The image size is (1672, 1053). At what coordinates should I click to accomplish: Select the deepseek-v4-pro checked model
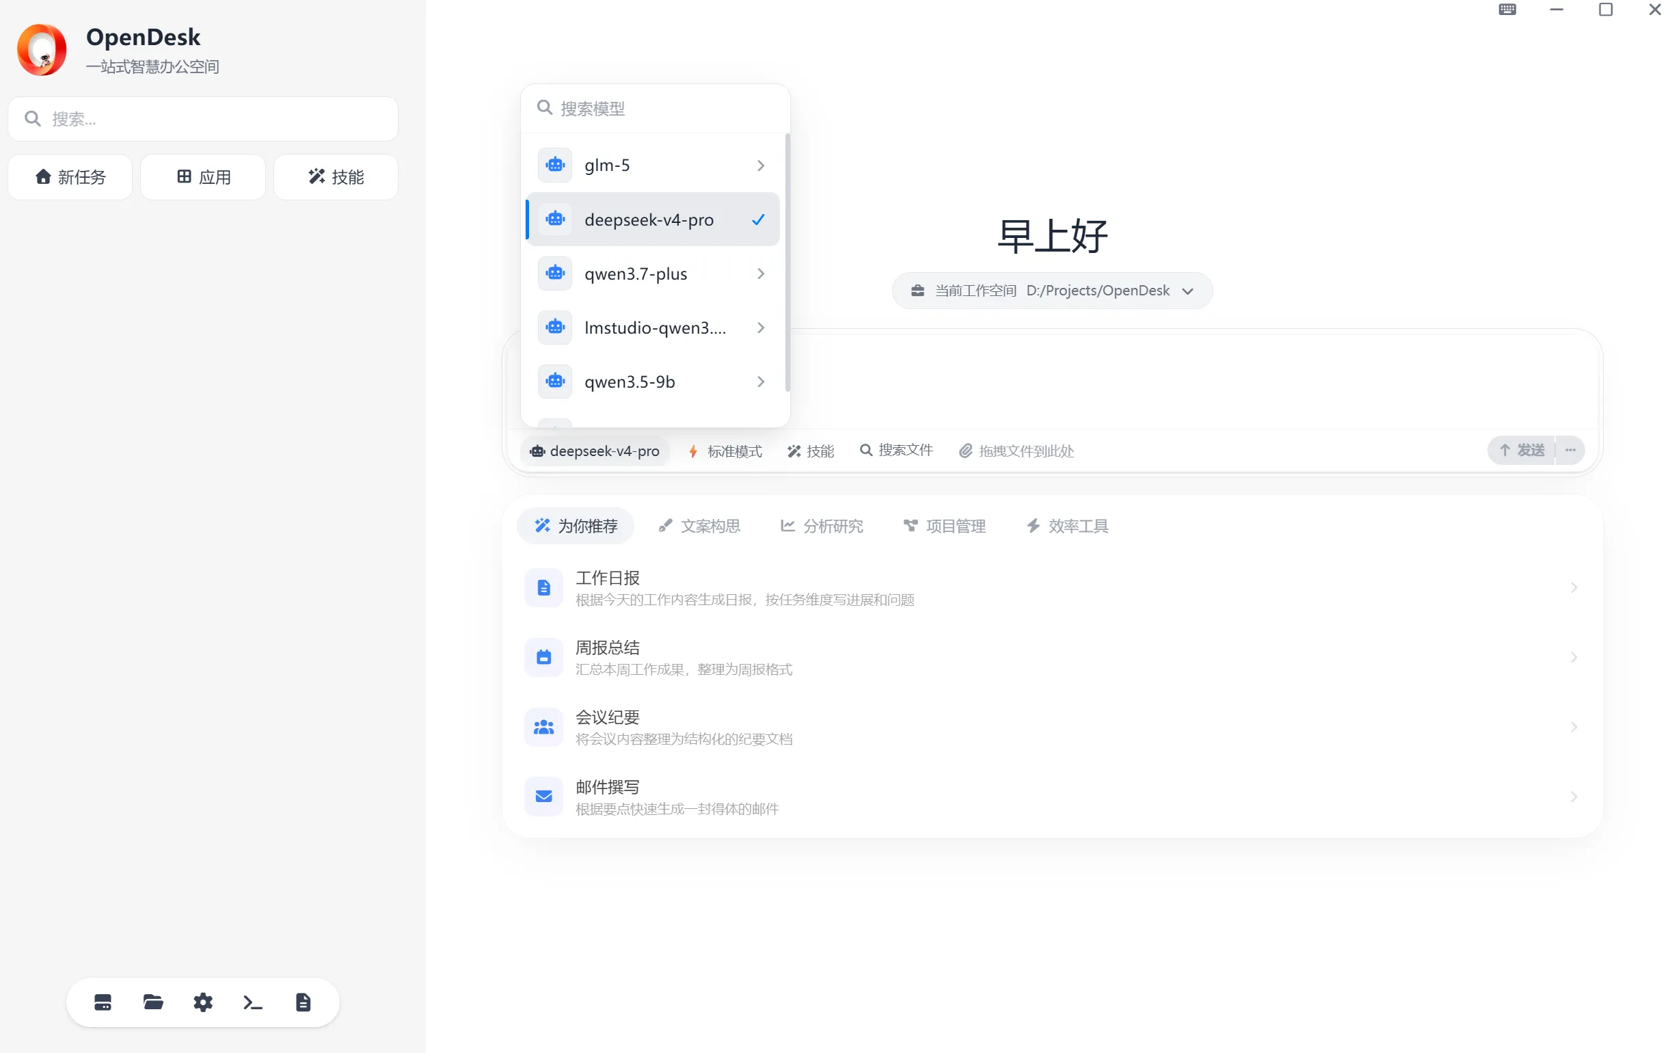coord(653,219)
